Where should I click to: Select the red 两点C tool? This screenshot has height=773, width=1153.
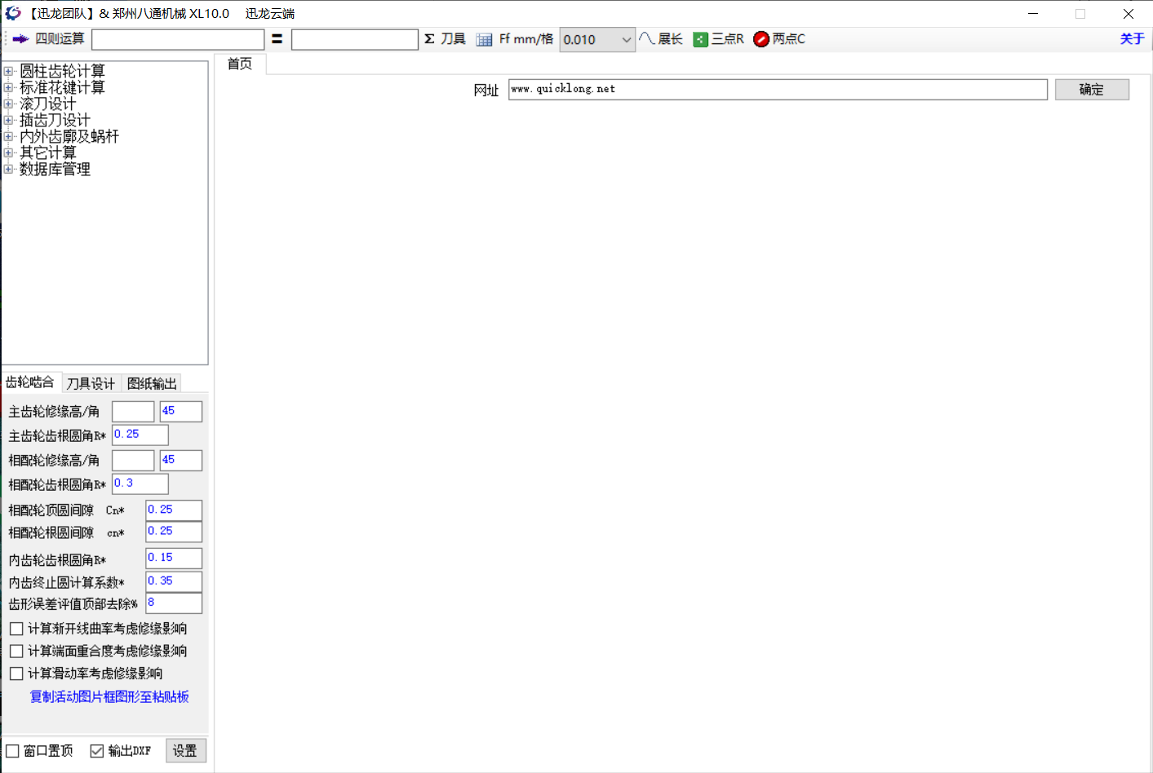pyautogui.click(x=761, y=39)
